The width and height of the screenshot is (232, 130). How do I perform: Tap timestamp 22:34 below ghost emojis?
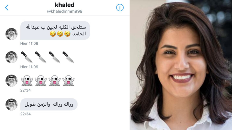tap(26, 90)
